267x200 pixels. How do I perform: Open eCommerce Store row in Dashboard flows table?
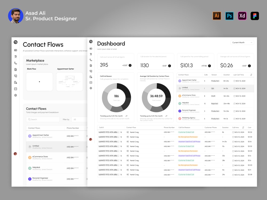(x=215, y=96)
